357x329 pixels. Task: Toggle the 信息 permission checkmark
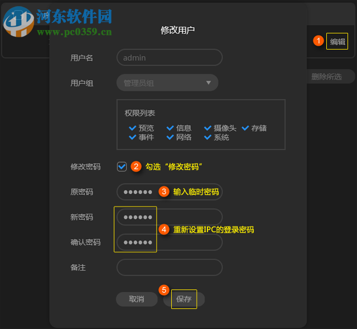tap(170, 128)
